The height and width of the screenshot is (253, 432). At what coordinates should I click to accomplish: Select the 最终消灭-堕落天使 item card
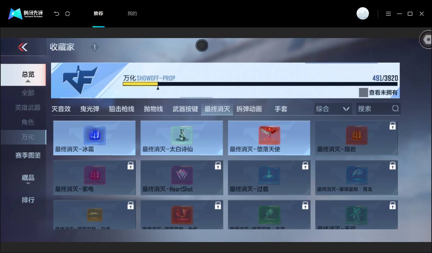click(269, 138)
